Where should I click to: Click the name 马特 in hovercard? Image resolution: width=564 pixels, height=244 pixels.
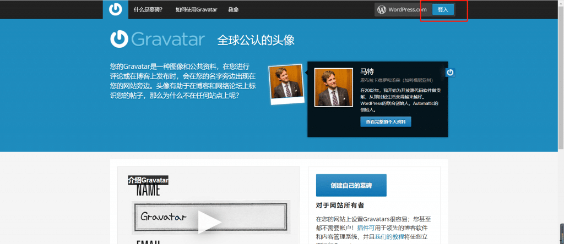click(x=367, y=71)
